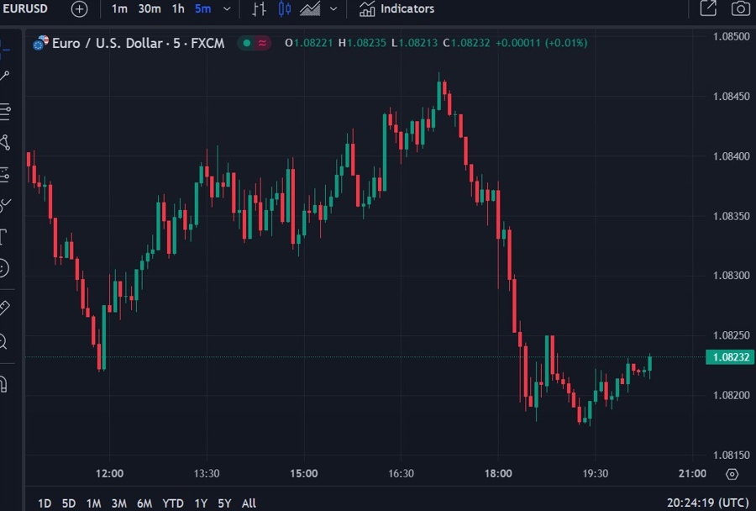
Task: Expand the timeframe interval dropdown
Action: [x=227, y=8]
